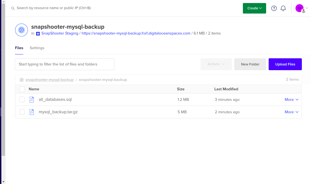Viewport: 311px width, 184px height.
Task: Click the snapshooter-mysql-backup Space icon
Action: [21, 30]
